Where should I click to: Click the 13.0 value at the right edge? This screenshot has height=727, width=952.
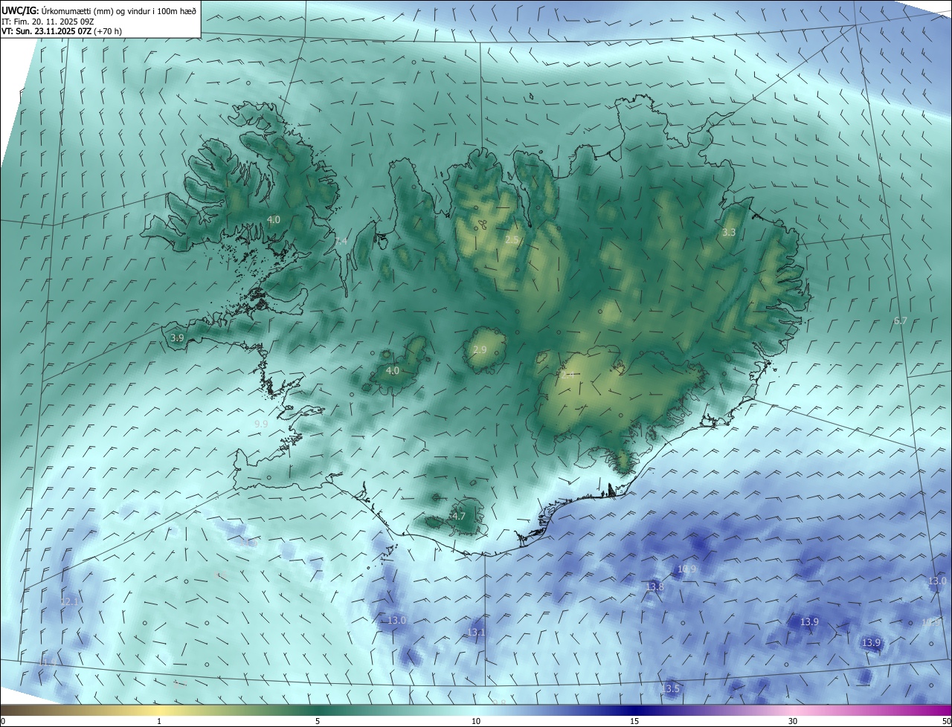(x=937, y=581)
